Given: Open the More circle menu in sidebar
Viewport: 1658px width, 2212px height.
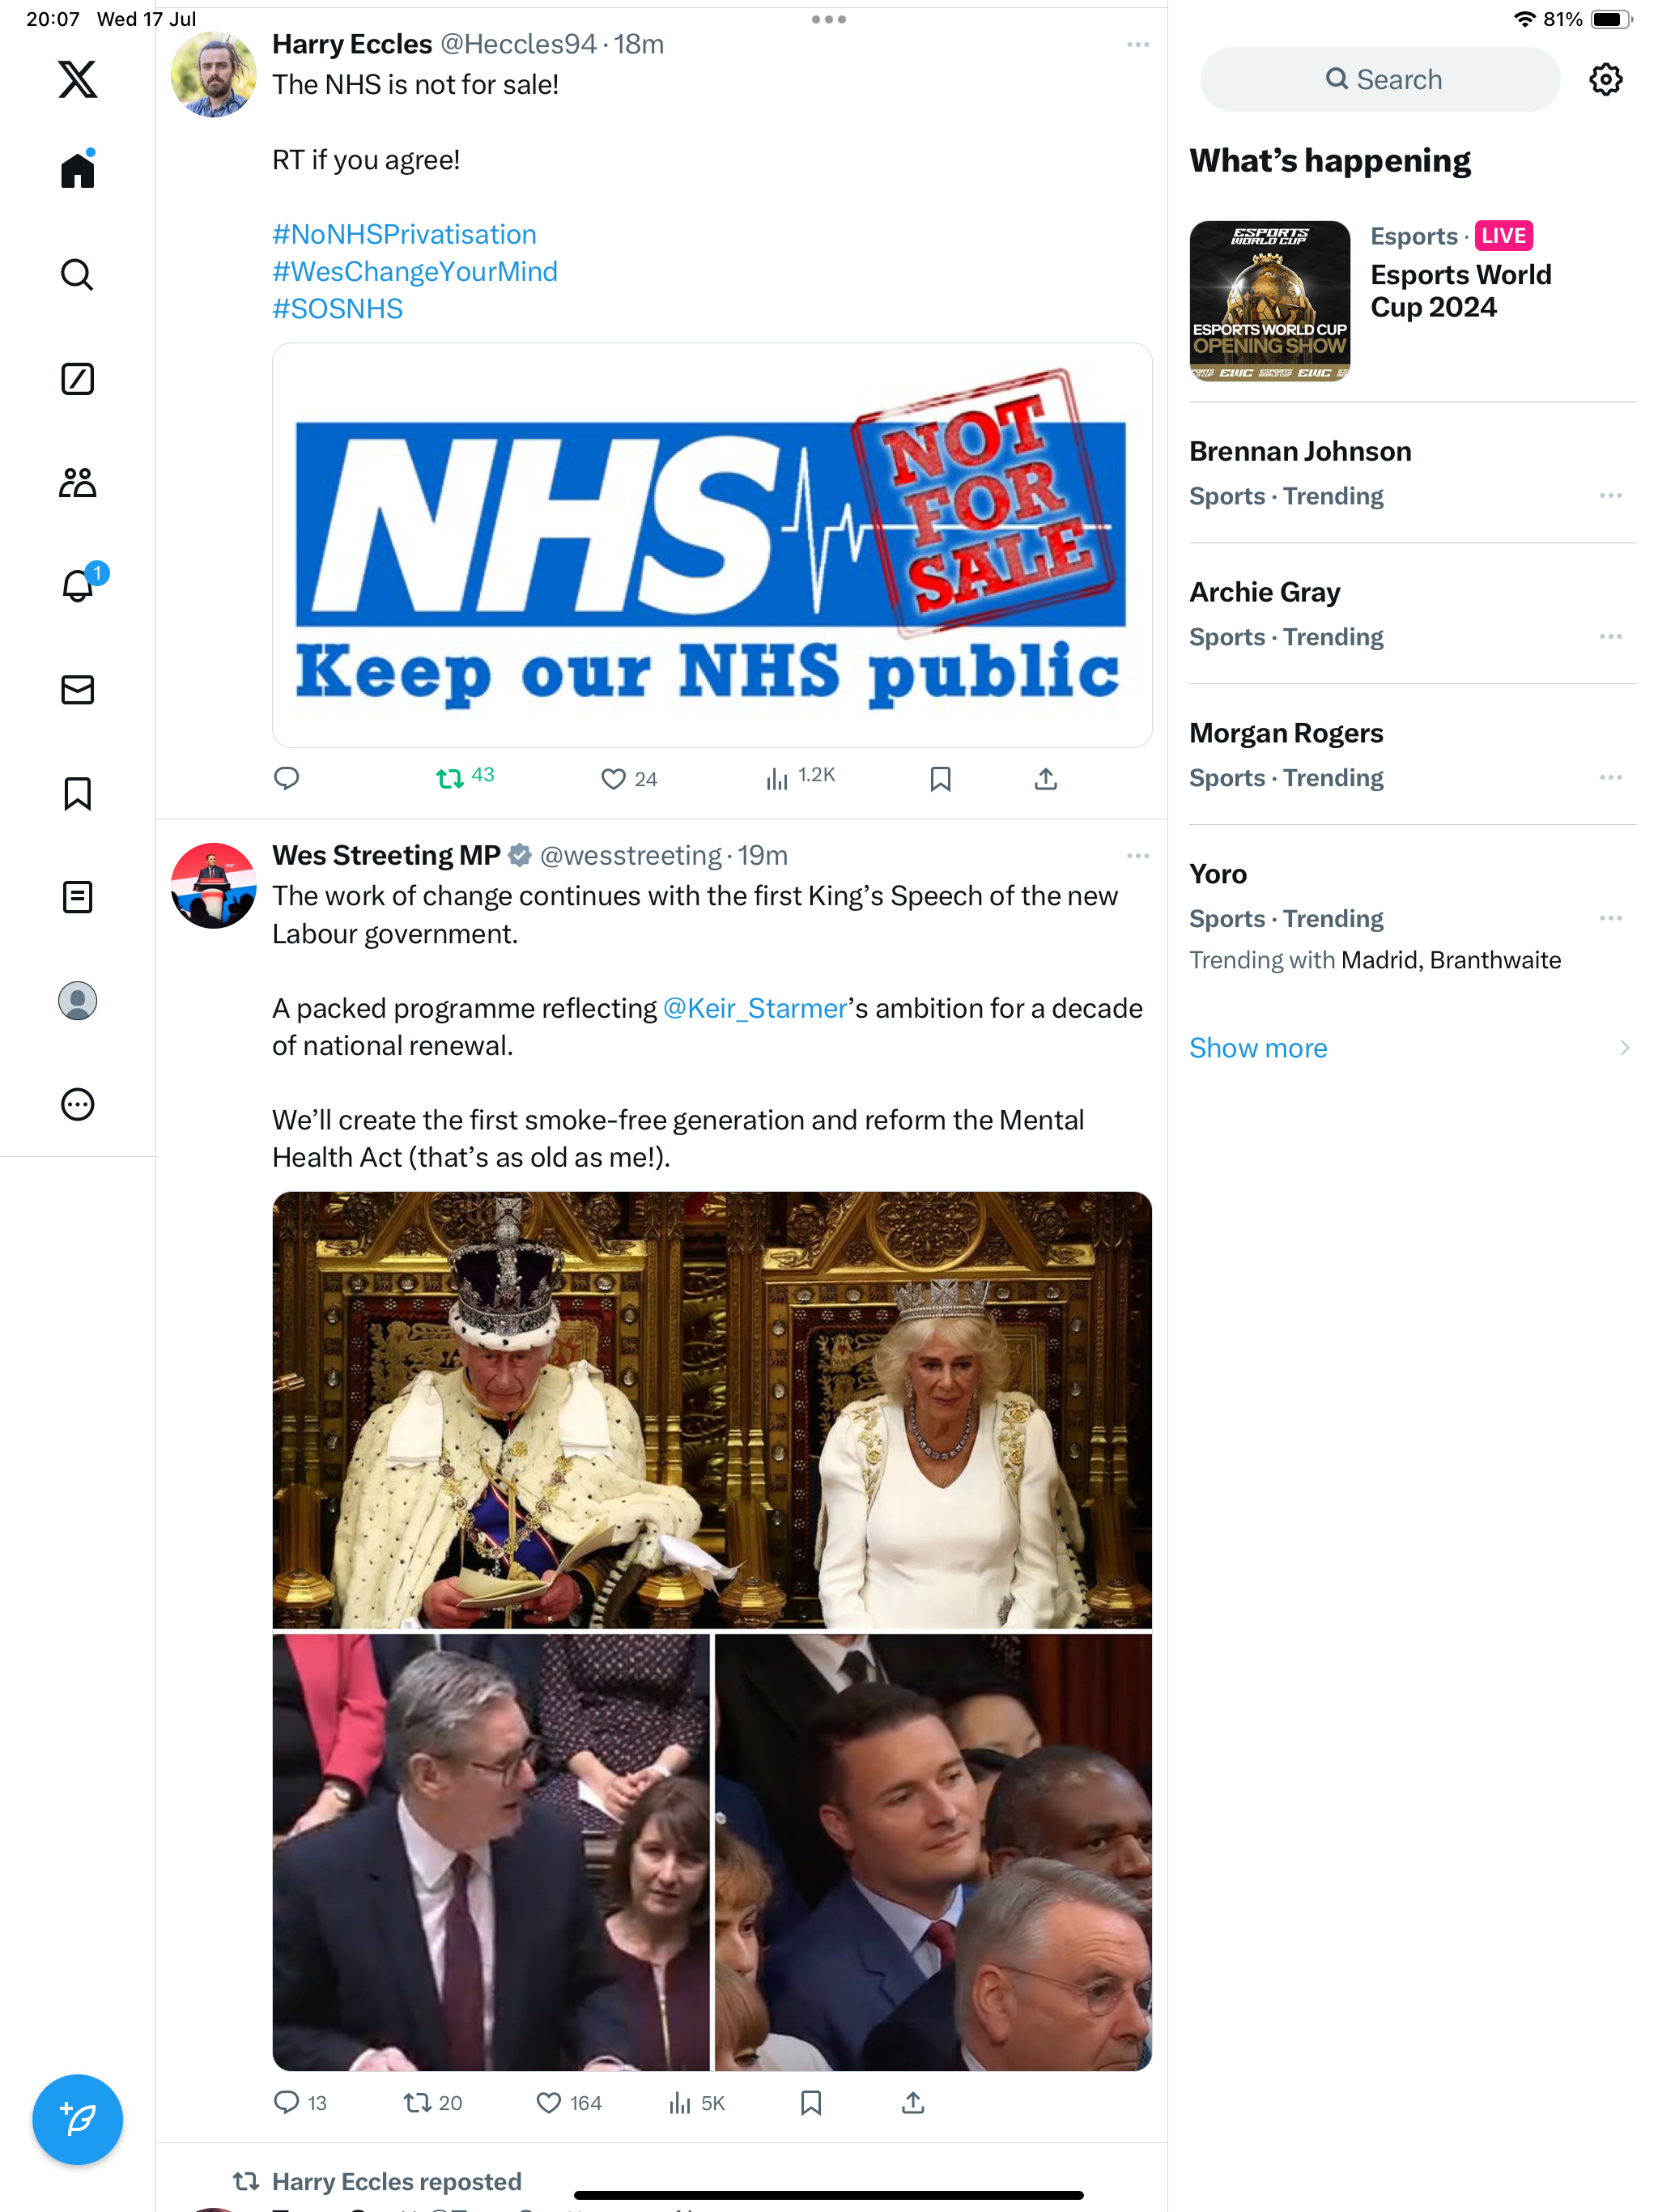Looking at the screenshot, I should coord(77,1104).
